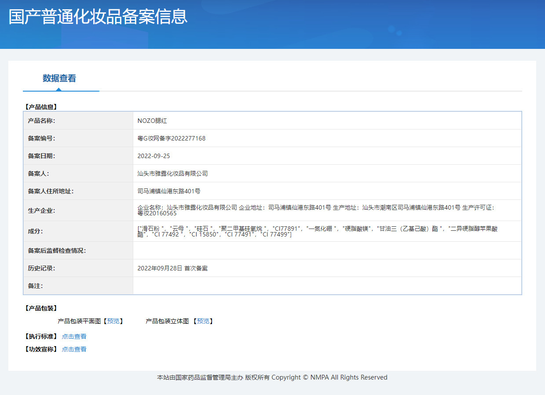The image size is (545, 395).
Task: Click the page title 国产普通化妆品备案信息
Action: (98, 16)
